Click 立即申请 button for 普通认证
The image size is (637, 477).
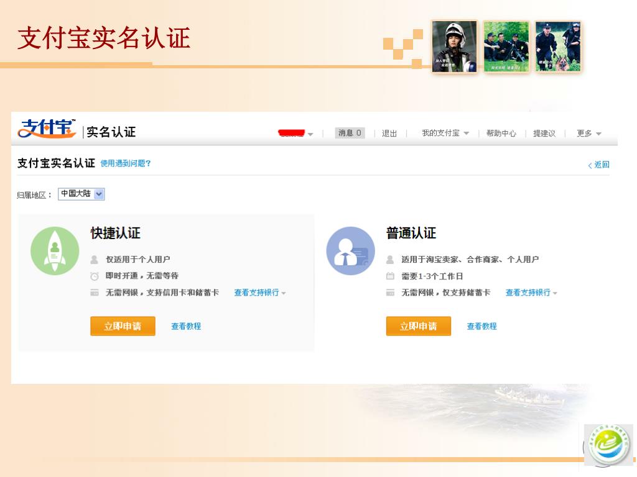(x=419, y=326)
